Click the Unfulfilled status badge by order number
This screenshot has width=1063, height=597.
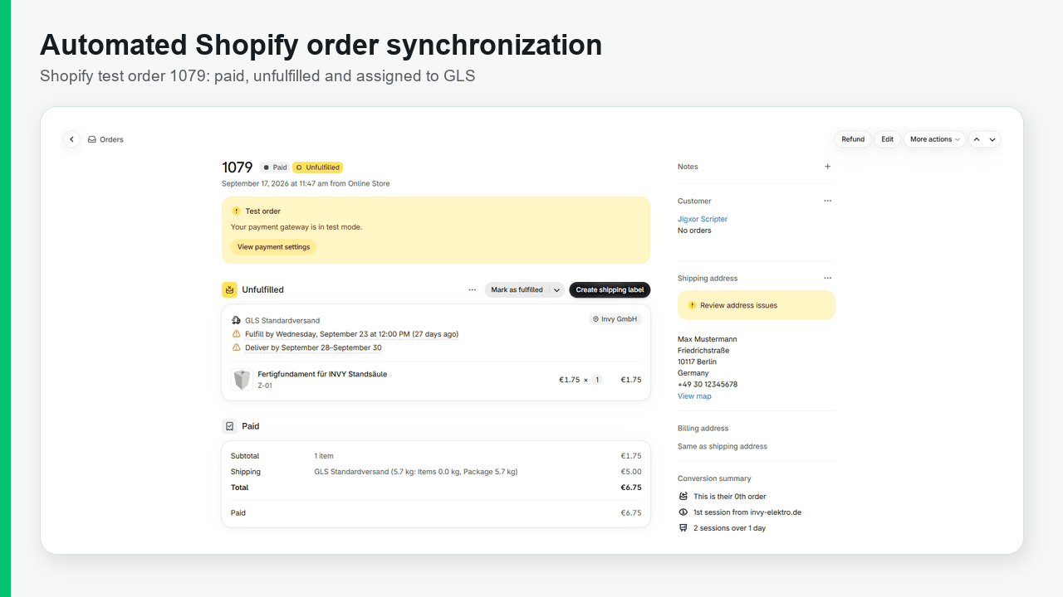318,167
